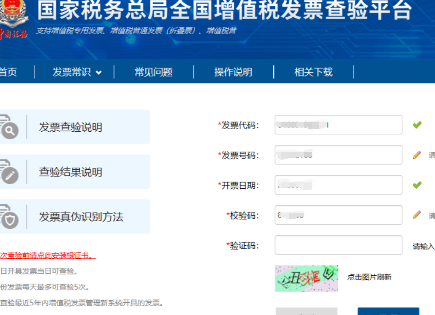The width and height of the screenshot is (435, 315).
Task: Open the 操作说明 page
Action: click(233, 72)
